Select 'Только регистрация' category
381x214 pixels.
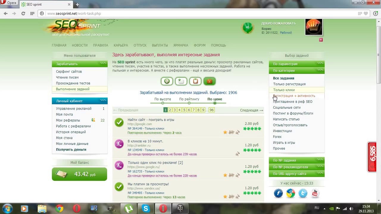289,84
